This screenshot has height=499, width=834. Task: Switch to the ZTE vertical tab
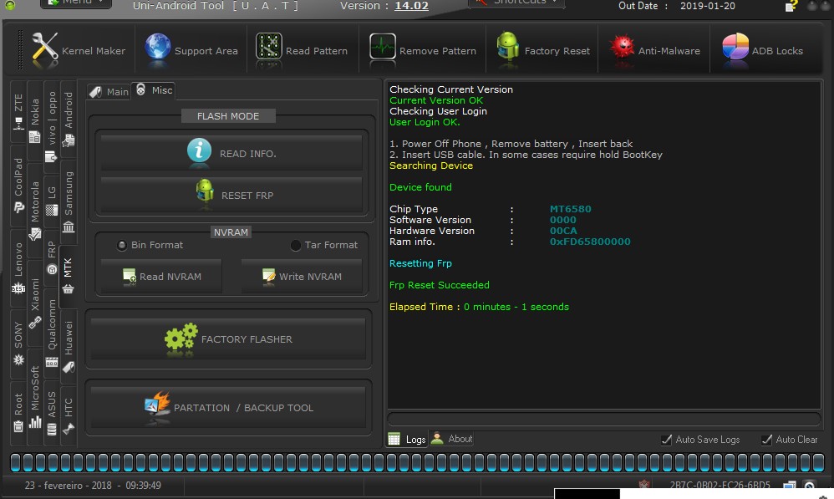[18, 112]
